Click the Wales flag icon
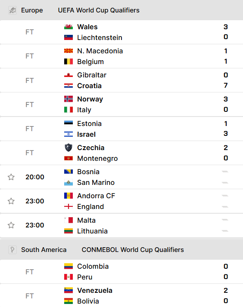The width and height of the screenshot is (243, 307). pos(69,27)
